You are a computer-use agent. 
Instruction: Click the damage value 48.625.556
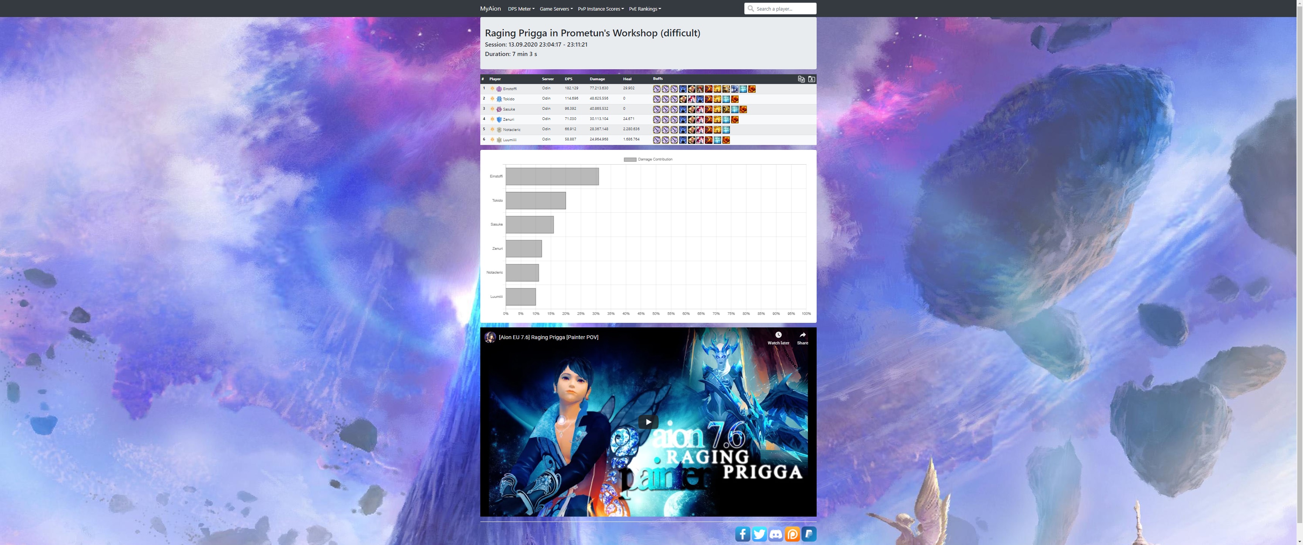point(599,98)
